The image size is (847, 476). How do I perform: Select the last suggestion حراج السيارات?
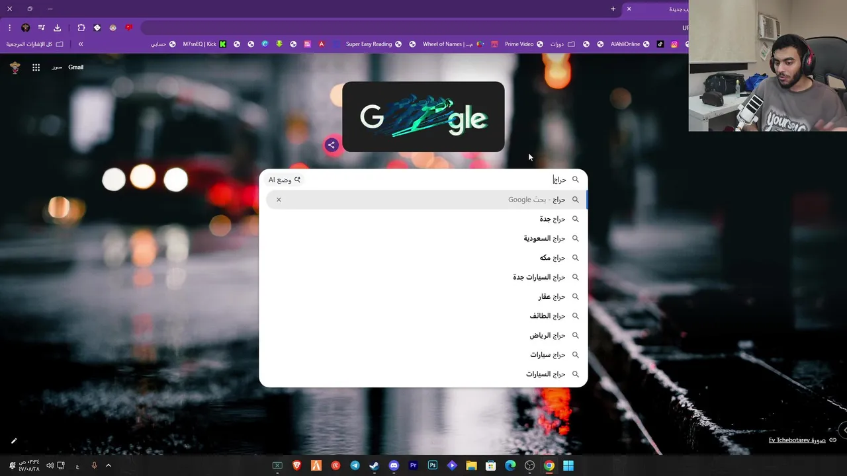[x=423, y=374]
